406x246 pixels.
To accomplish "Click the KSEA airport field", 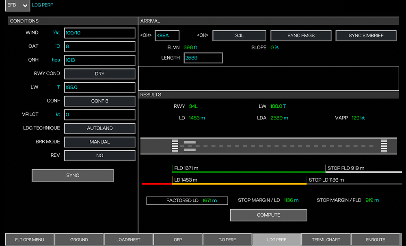I will pyautogui.click(x=167, y=36).
